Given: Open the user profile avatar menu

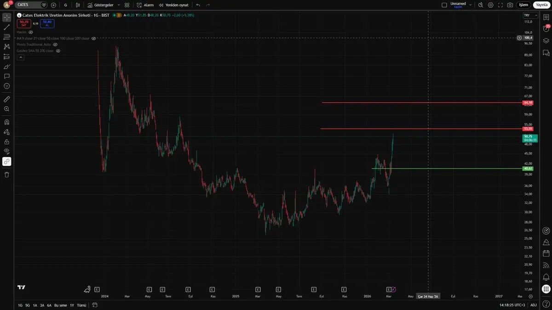Looking at the screenshot, I should click(x=7, y=5).
